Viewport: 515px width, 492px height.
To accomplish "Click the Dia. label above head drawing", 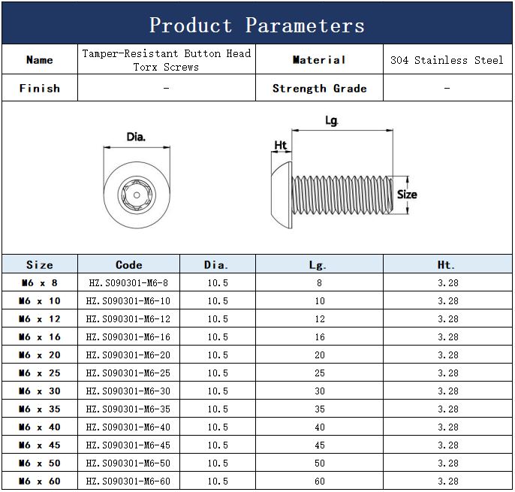I will pyautogui.click(x=136, y=137).
